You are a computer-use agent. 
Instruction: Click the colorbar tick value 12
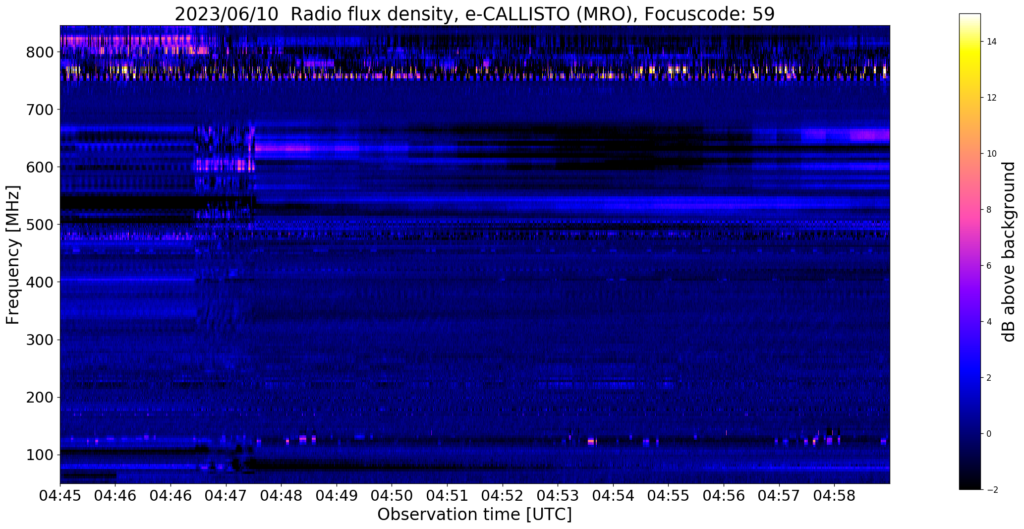point(991,98)
